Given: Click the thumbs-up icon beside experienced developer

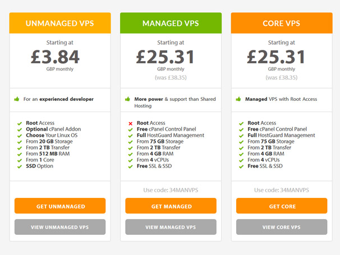Looking at the screenshot, I should [x=17, y=99].
